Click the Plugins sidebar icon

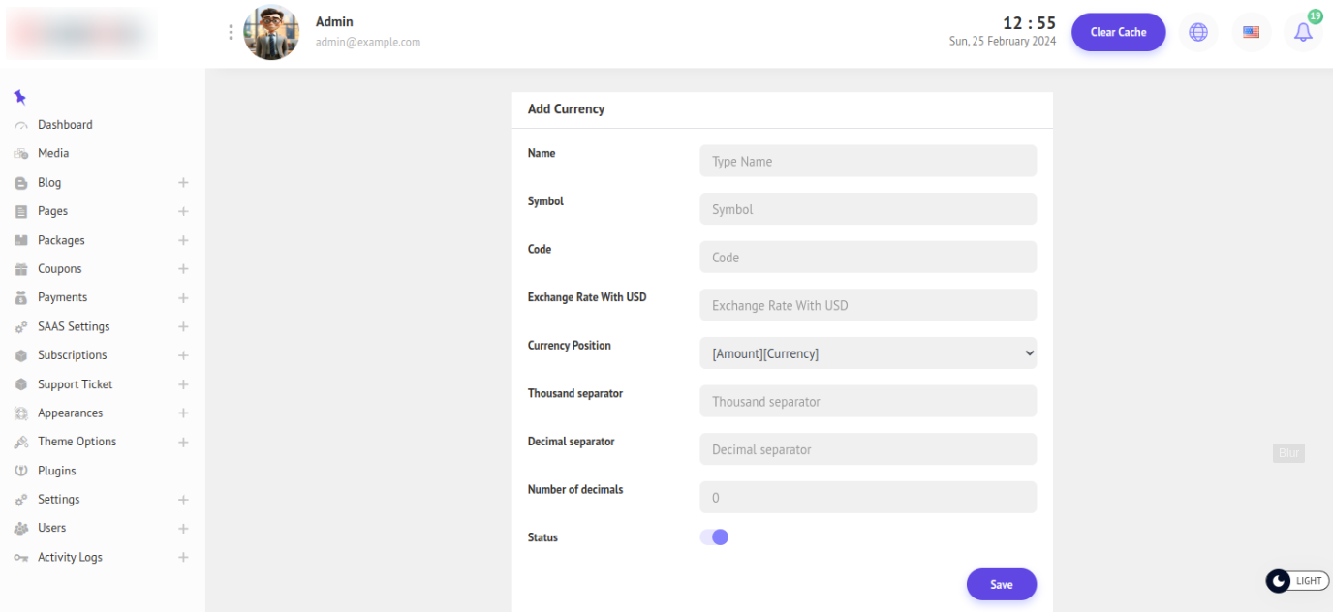[21, 471]
